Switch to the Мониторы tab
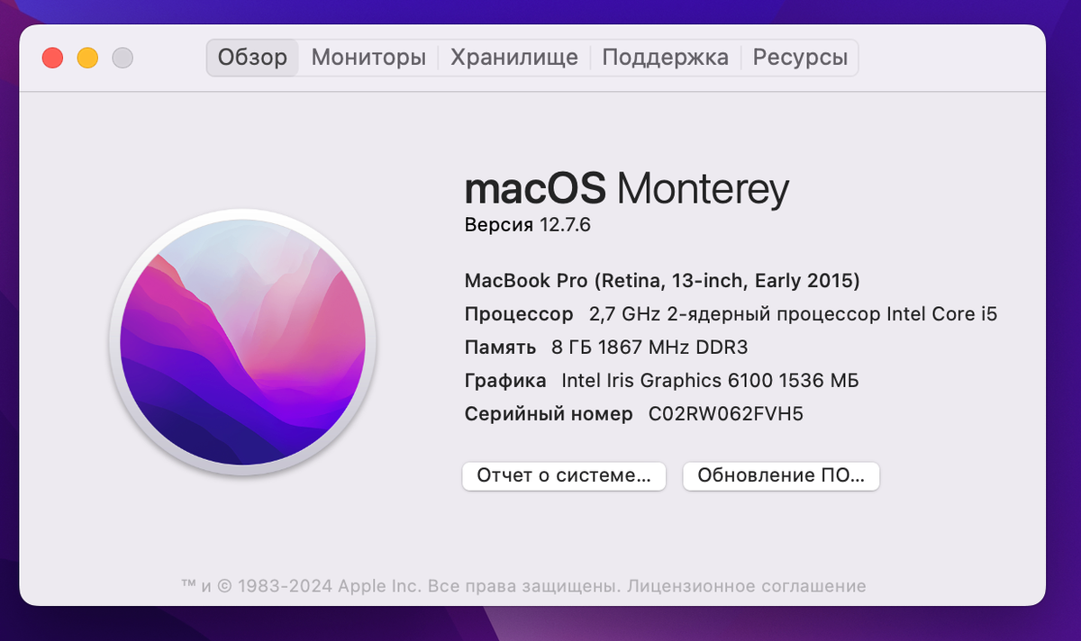This screenshot has height=641, width=1081. point(368,57)
